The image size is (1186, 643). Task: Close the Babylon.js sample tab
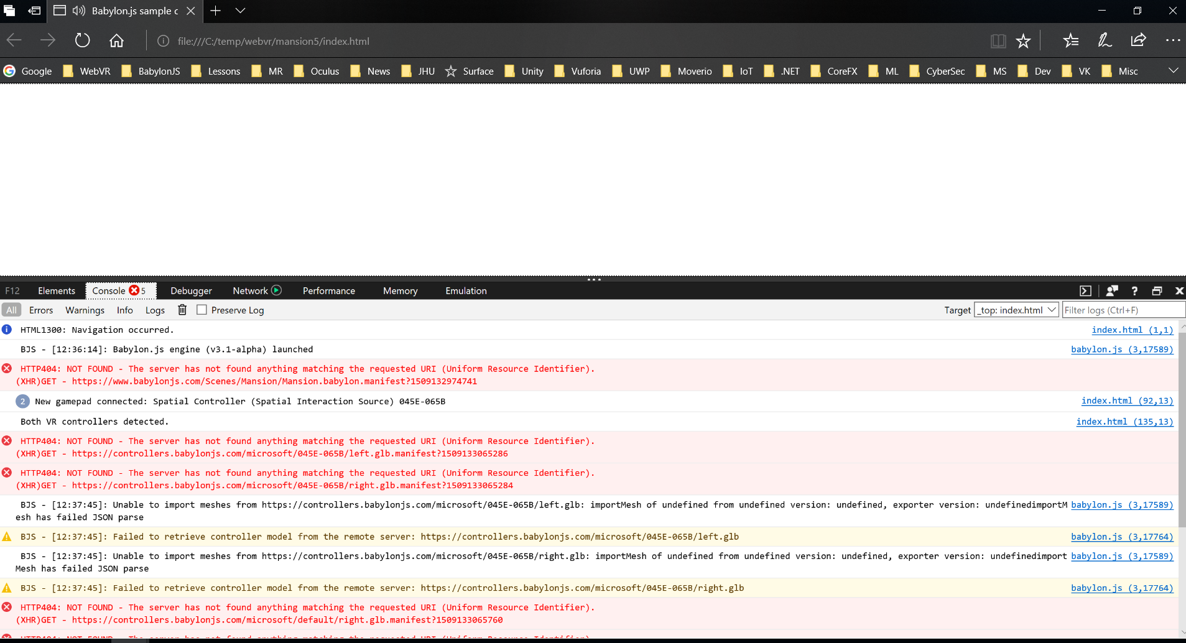[191, 11]
